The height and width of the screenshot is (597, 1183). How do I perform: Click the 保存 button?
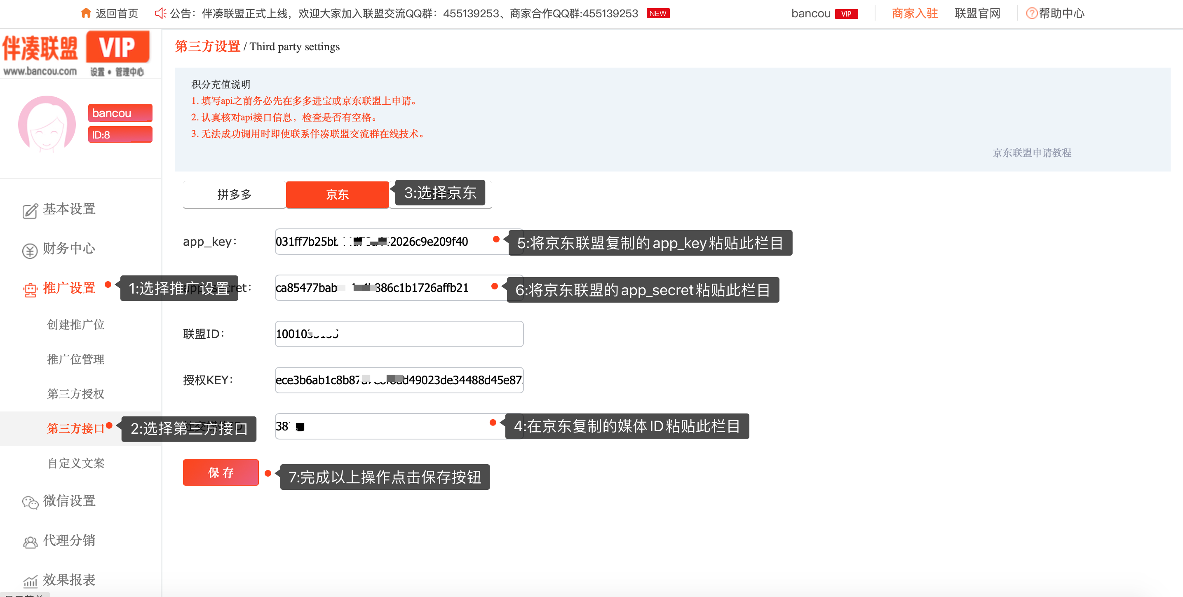(221, 472)
